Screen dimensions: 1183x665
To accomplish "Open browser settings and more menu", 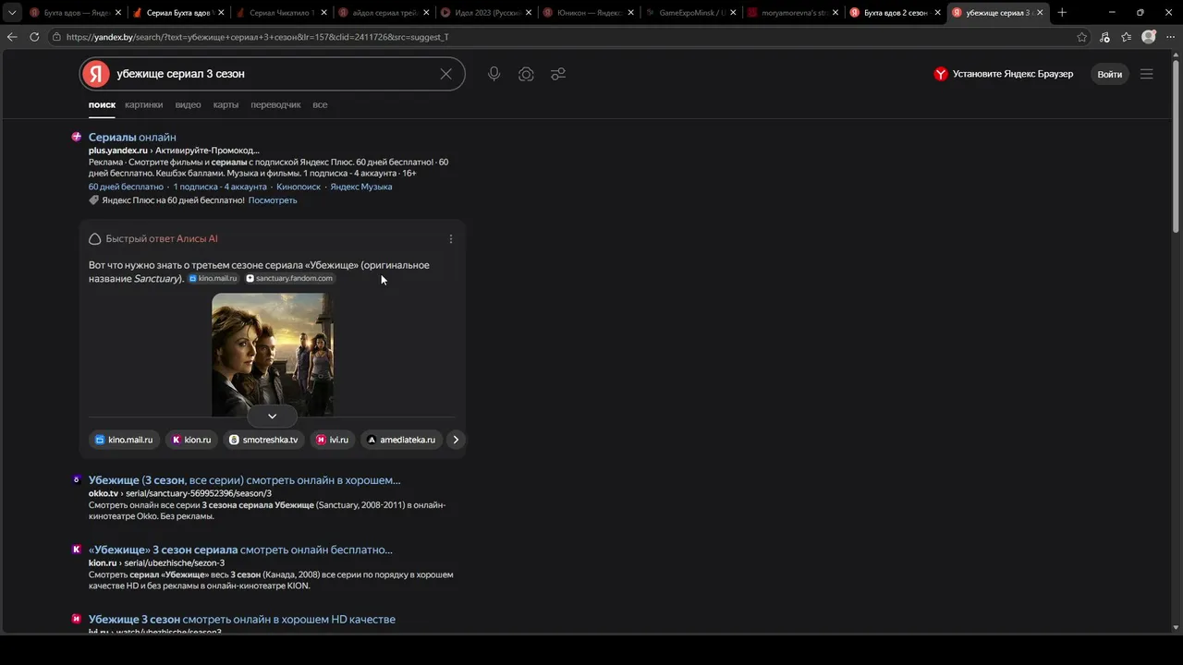I will point(1170,37).
